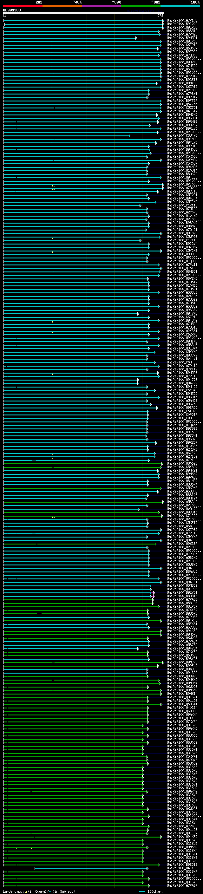This screenshot has height=894, width=203.
Task: Select hit label UniRef100_O80623
Action: (x=182, y=463)
